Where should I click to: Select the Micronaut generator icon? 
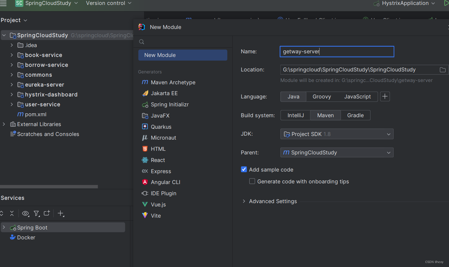coord(145,138)
